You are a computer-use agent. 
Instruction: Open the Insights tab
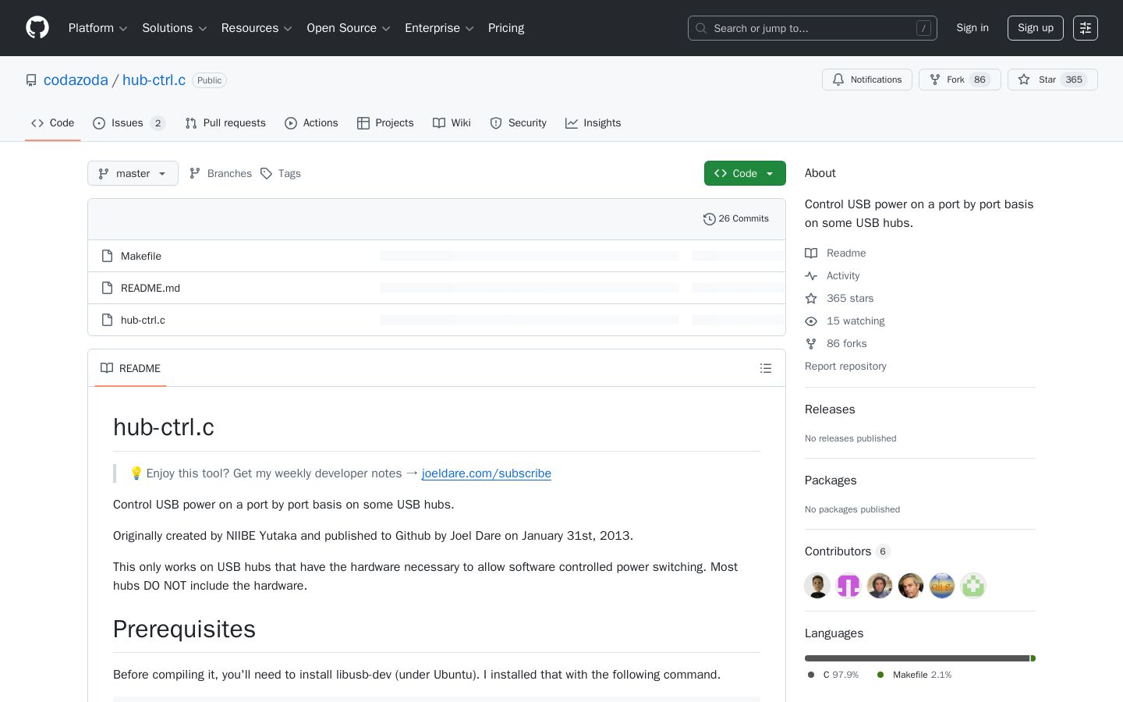593,123
